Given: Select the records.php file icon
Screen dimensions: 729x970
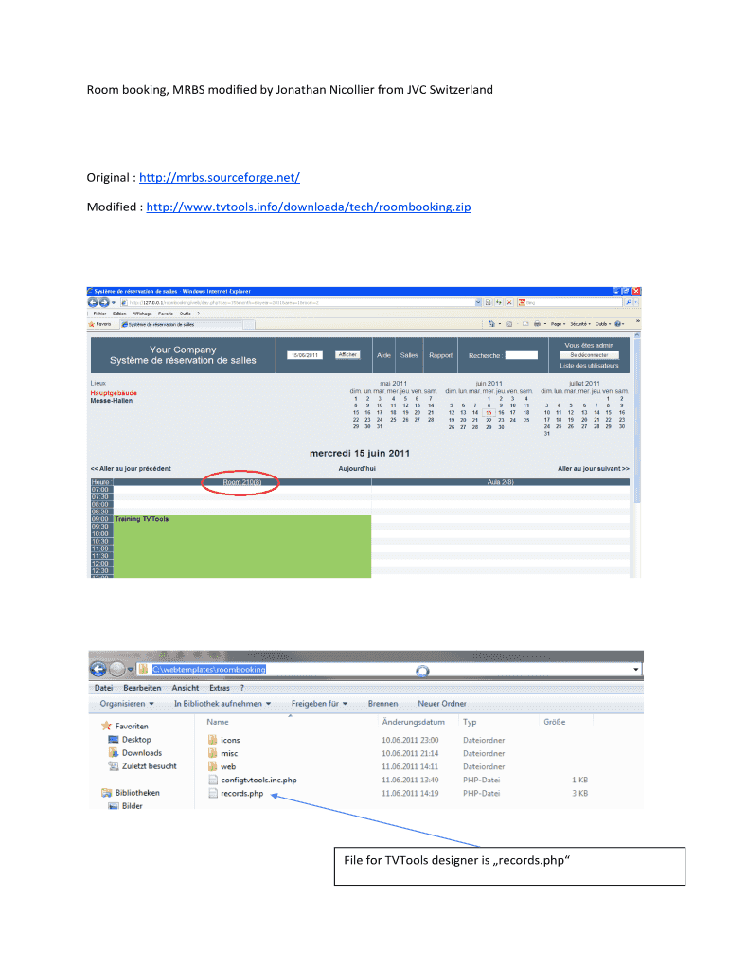Looking at the screenshot, I should click(x=213, y=794).
